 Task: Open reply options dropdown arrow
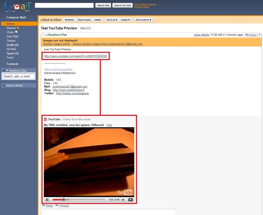point(260,35)
